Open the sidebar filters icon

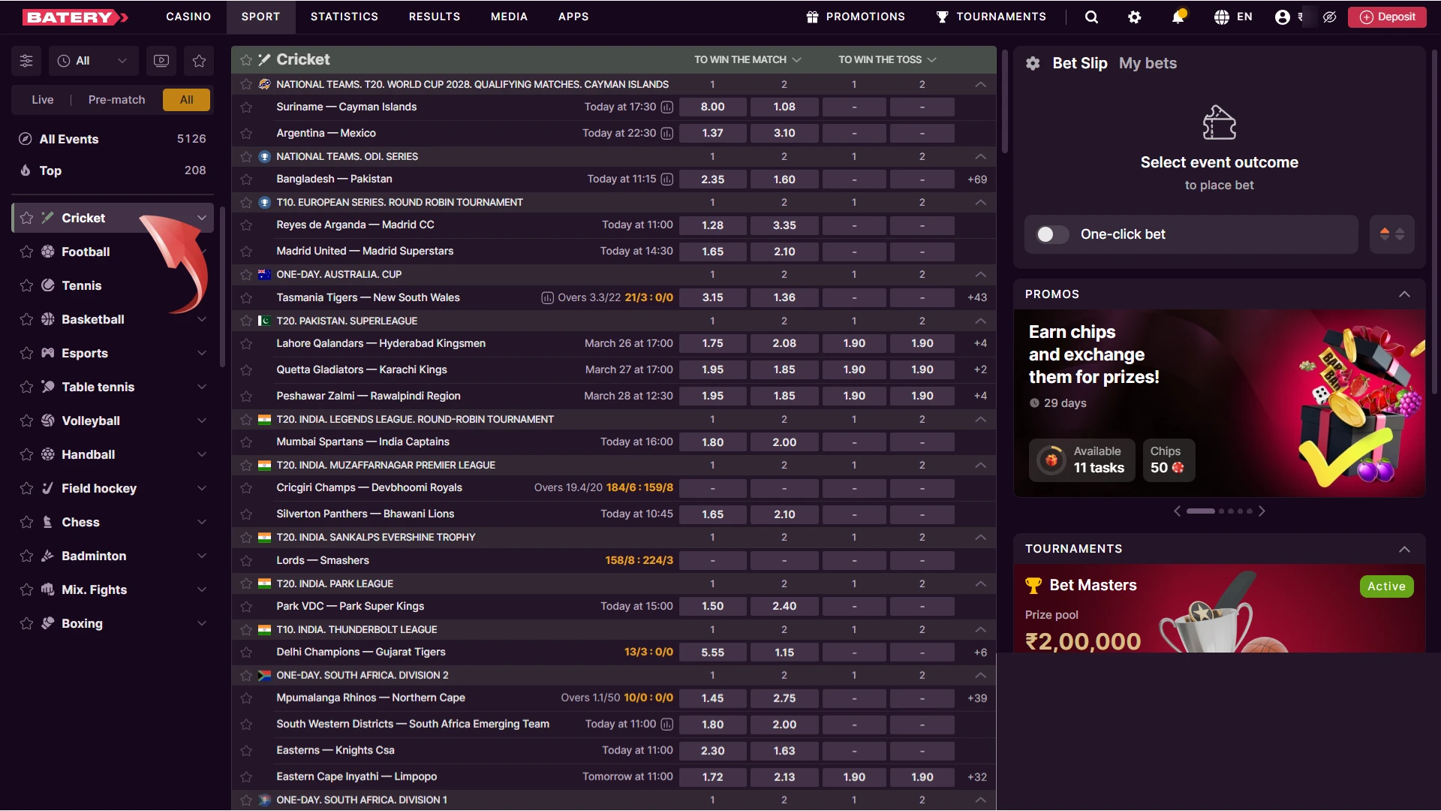coord(26,61)
